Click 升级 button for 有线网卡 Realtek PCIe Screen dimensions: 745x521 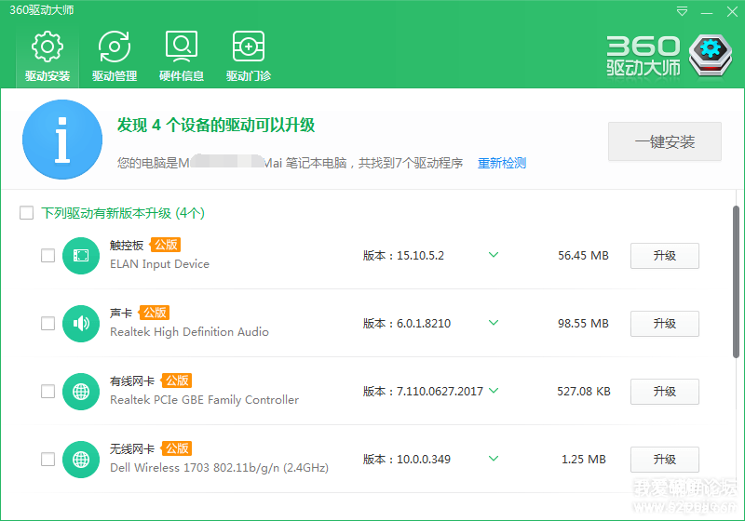coord(664,392)
